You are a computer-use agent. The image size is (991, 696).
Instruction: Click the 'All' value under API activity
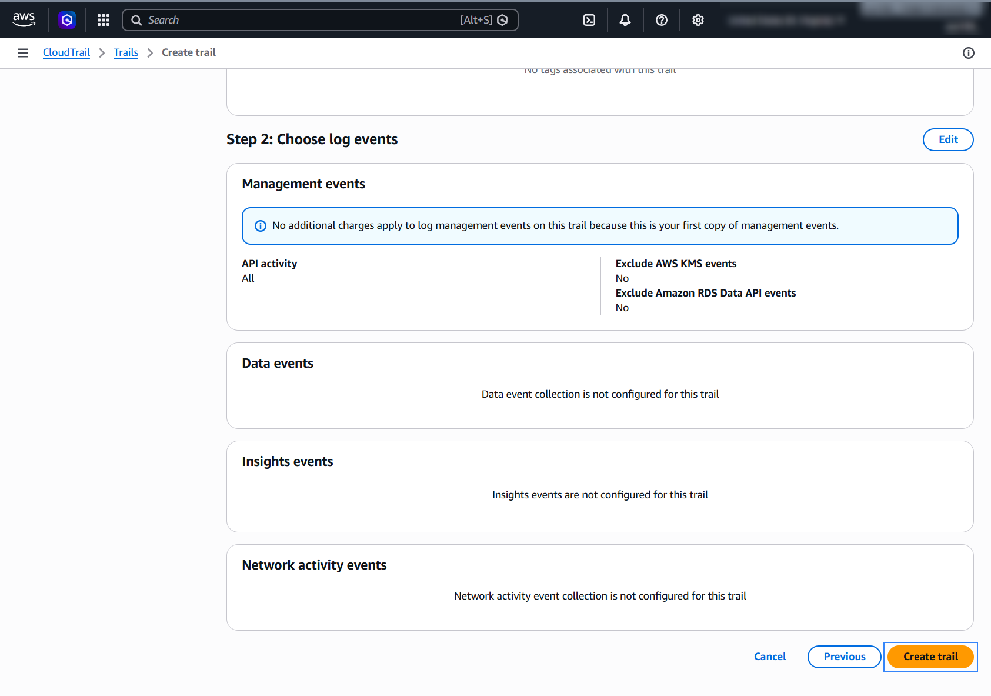tap(248, 278)
